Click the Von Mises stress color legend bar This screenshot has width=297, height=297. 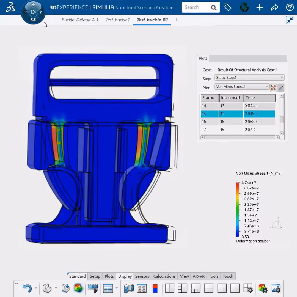[x=238, y=210]
